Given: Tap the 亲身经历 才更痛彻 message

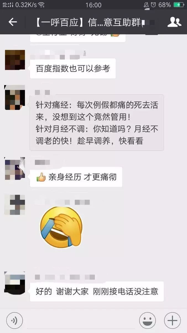Looking at the screenshot, I should (76, 177).
